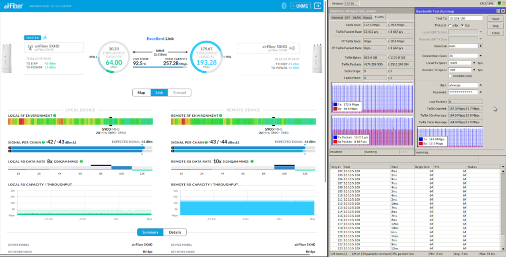Click the Bluetooth icon in airFiber header
The width and height of the screenshot is (506, 257).
285,7
